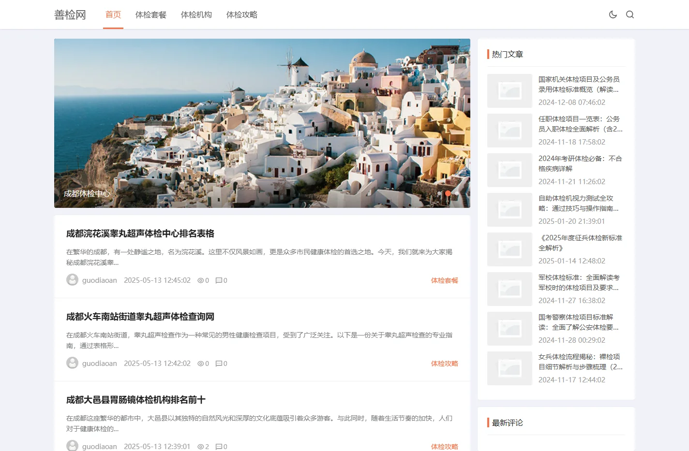Click the views eye icon on 火车南站 article
Viewport: 689px width, 451px height.
(x=200, y=364)
